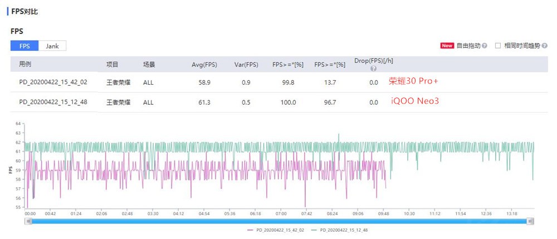Click the 100.0 percentage cell
557x239 pixels.
tap(288, 103)
